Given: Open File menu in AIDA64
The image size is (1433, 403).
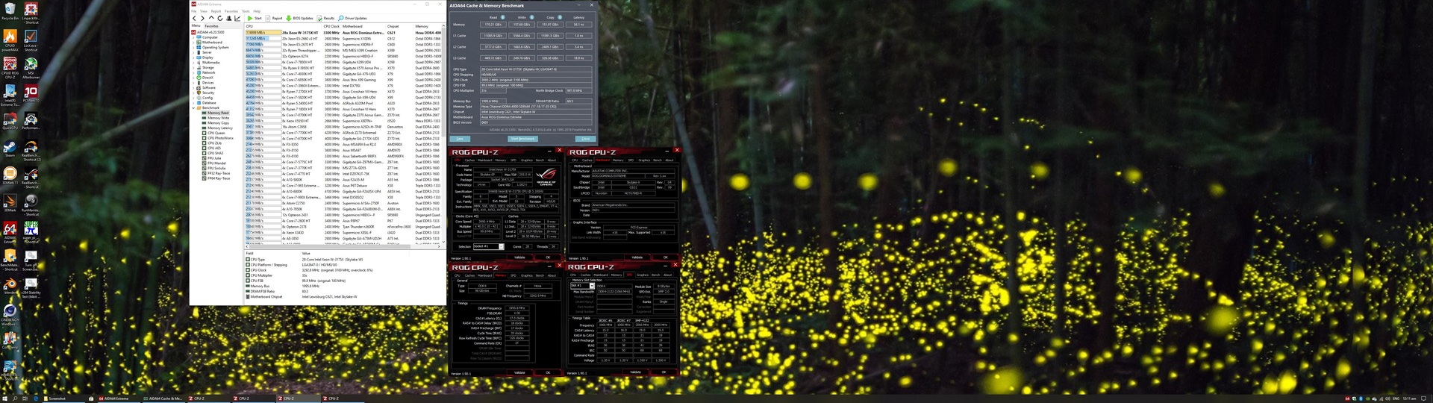Looking at the screenshot, I should point(194,11).
